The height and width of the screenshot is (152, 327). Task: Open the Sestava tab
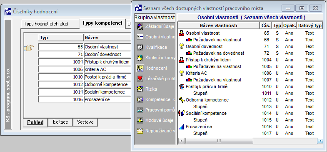pos(85,122)
